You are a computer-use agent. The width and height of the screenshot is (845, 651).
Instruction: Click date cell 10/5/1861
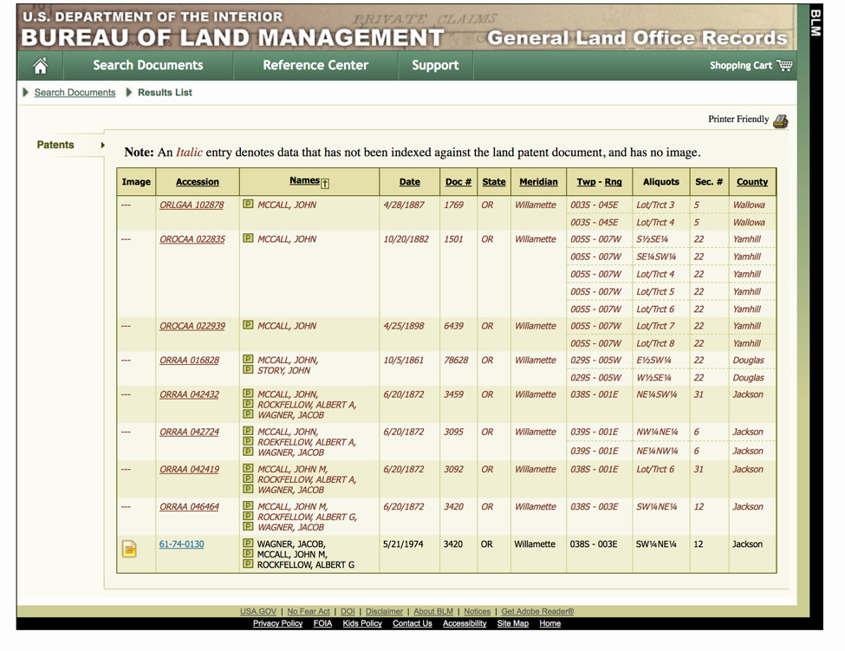(x=404, y=360)
